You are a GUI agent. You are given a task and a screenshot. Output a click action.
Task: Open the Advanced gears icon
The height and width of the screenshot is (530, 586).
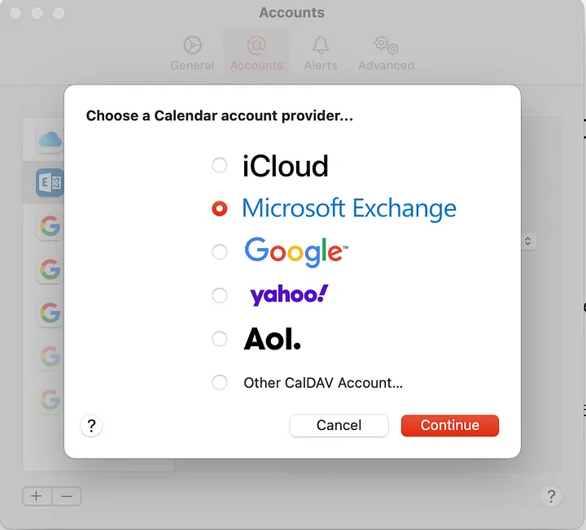click(387, 45)
